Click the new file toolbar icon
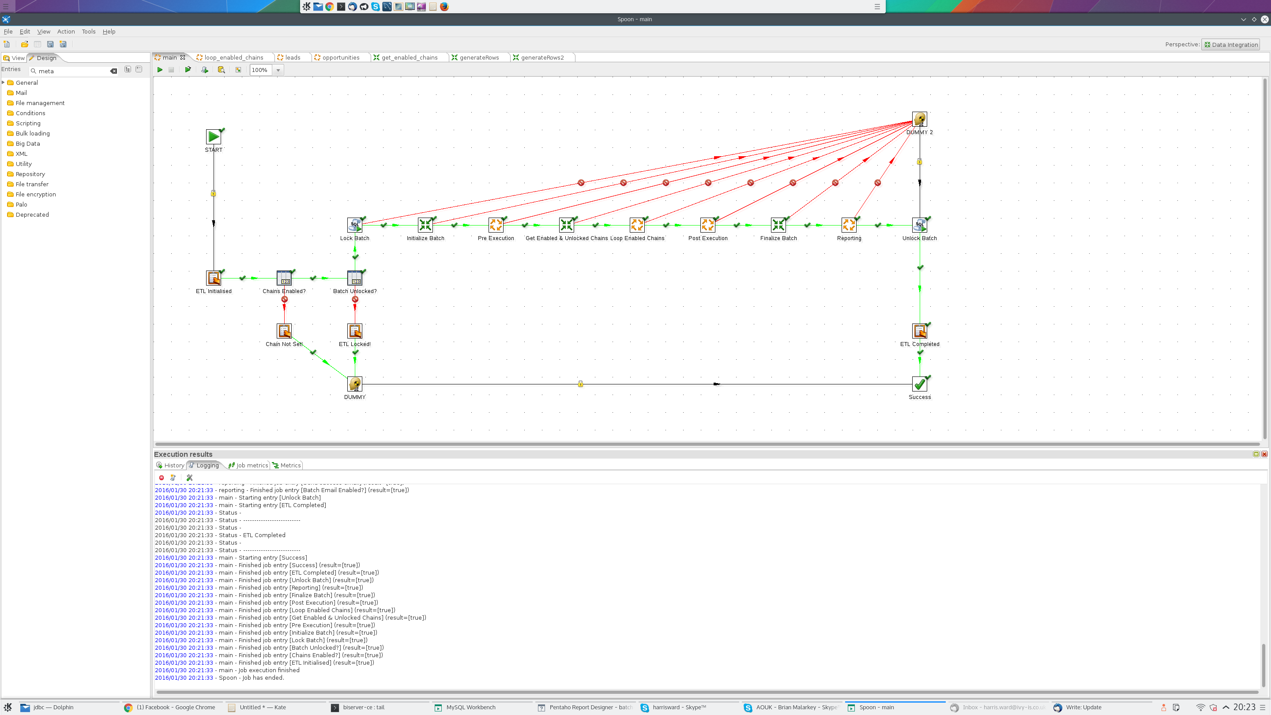This screenshot has height=715, width=1271. tap(7, 45)
